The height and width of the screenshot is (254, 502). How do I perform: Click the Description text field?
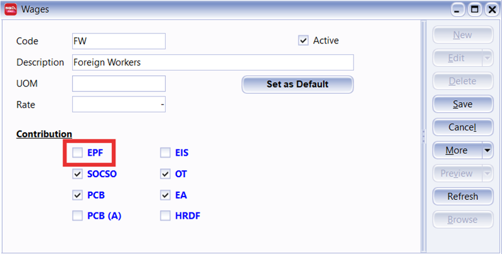[x=212, y=62]
